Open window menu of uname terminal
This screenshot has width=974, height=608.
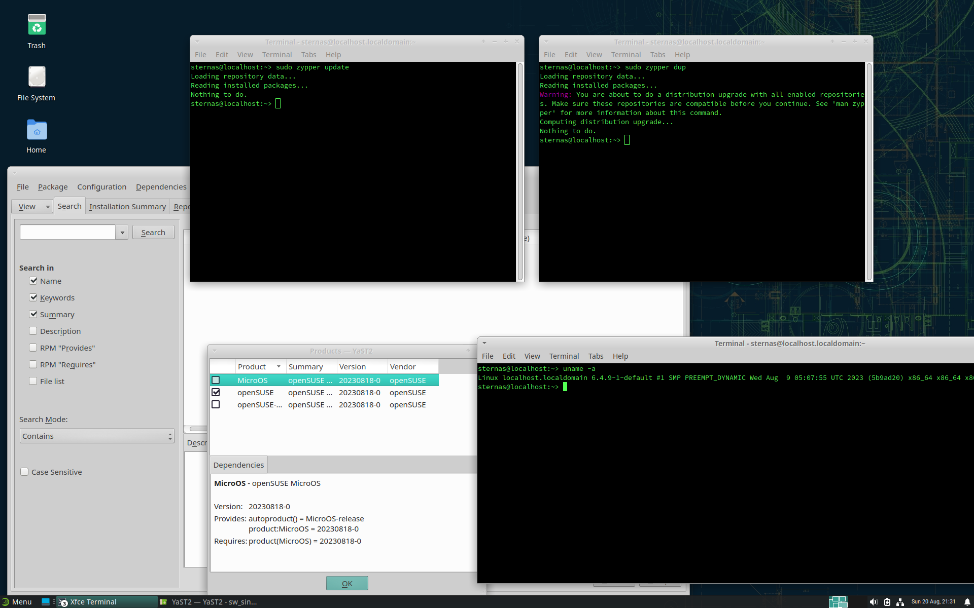click(x=484, y=343)
